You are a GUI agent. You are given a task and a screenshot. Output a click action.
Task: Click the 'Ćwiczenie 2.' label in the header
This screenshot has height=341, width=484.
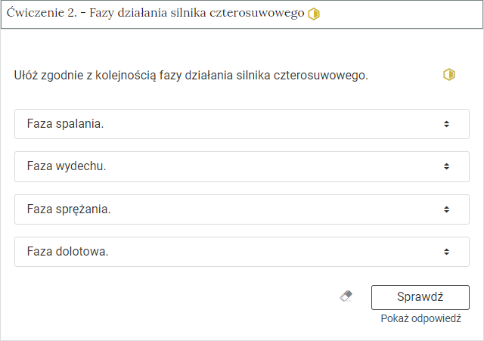click(42, 13)
